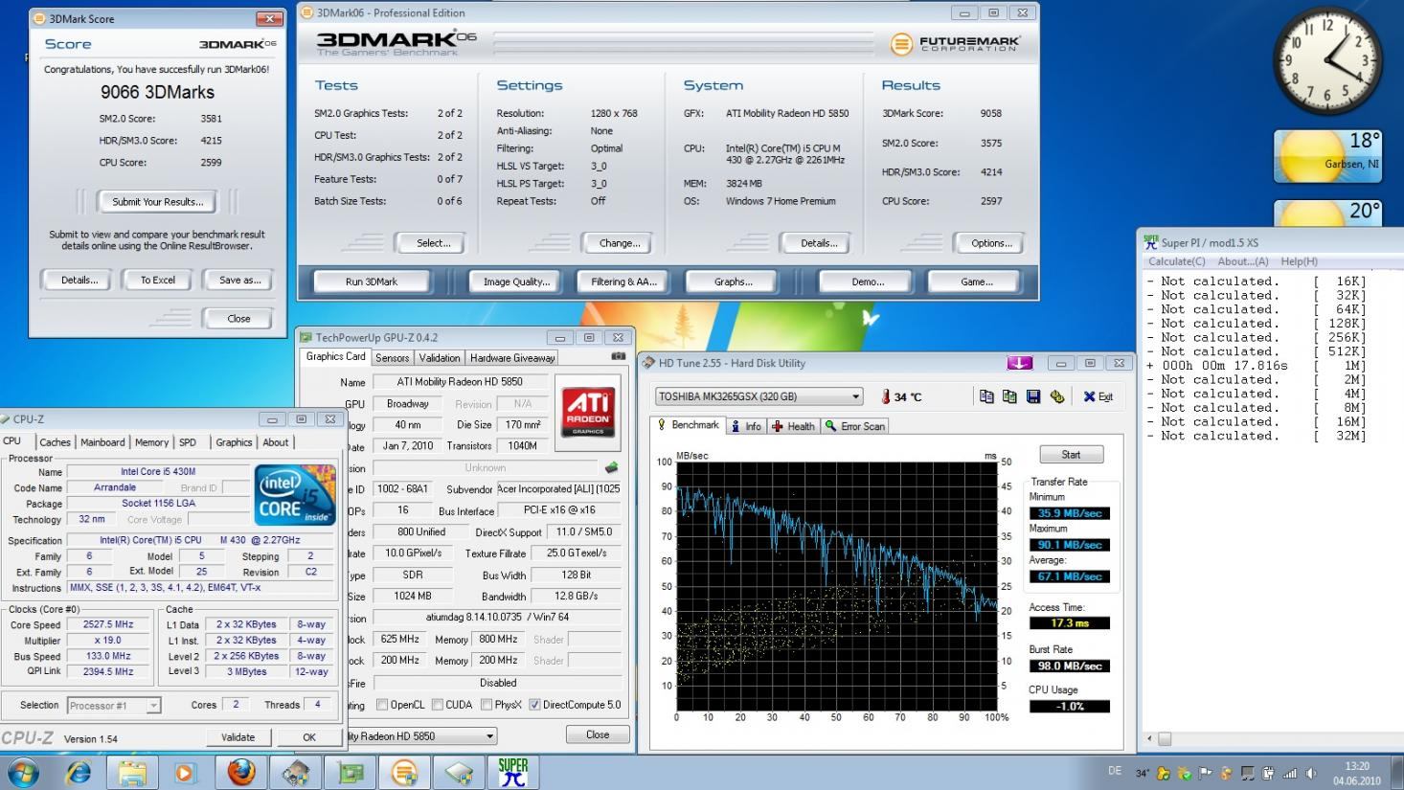Click Run 3DMark button
1404x790 pixels.
point(372,282)
